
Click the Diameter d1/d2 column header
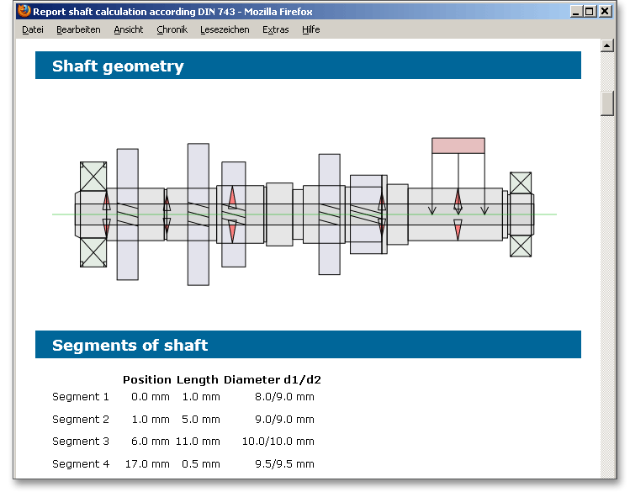tap(272, 379)
